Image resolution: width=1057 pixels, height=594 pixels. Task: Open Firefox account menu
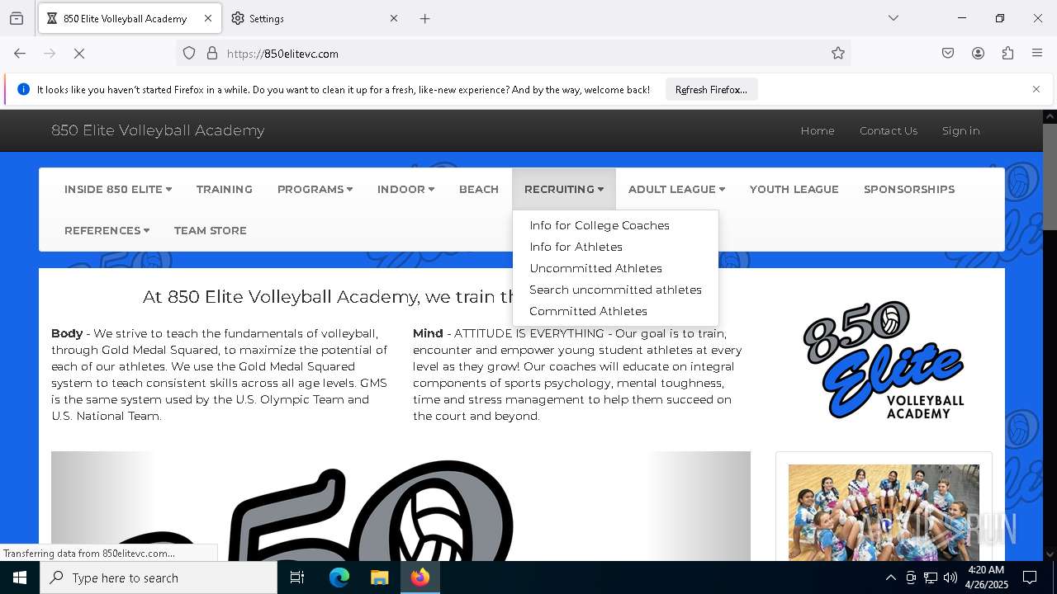(978, 54)
